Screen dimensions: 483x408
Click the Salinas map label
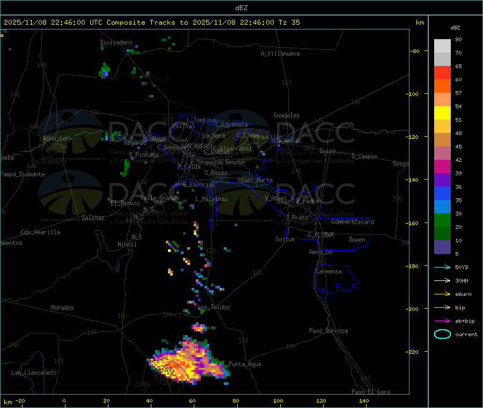93,218
